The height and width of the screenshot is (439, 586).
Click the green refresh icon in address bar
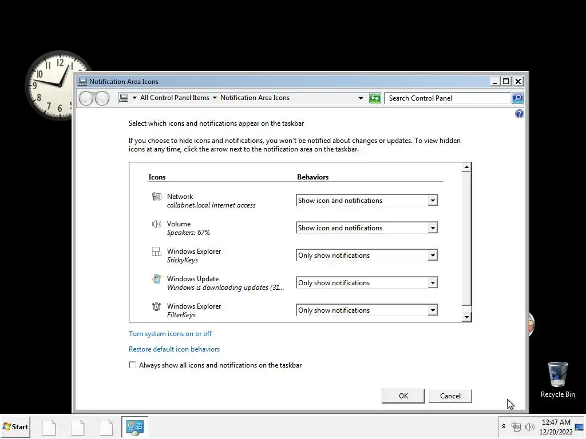375,98
